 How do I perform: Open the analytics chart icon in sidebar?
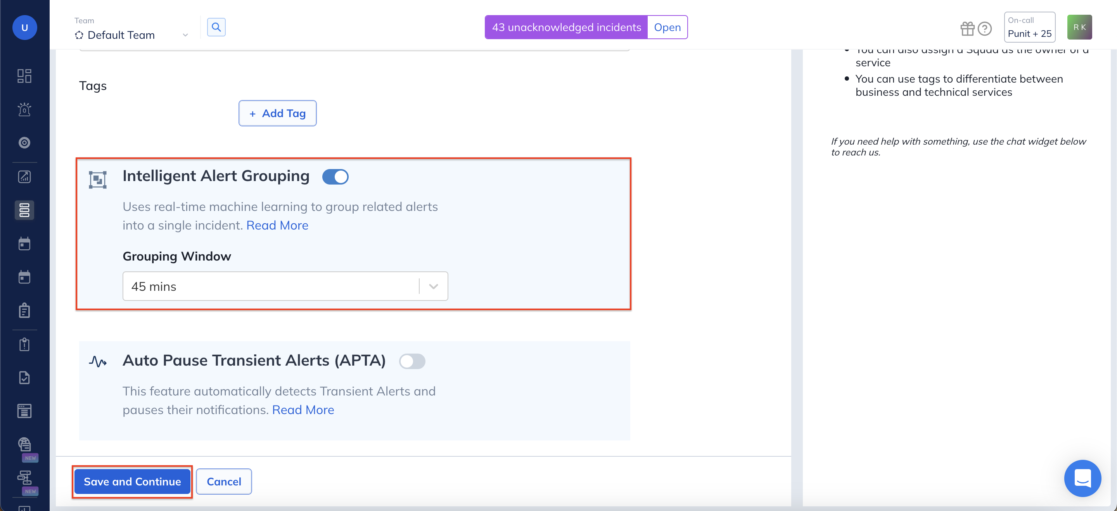click(x=24, y=177)
